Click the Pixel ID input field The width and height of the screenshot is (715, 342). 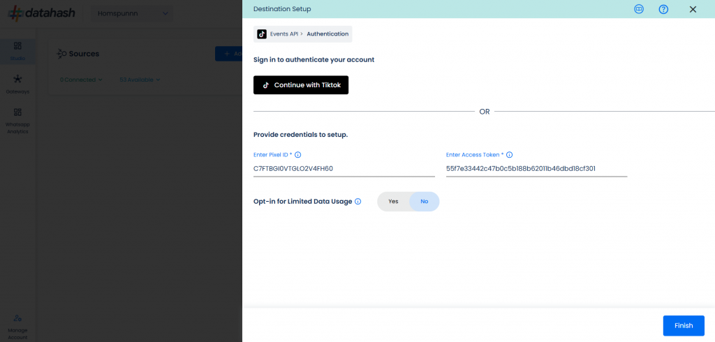click(x=344, y=169)
